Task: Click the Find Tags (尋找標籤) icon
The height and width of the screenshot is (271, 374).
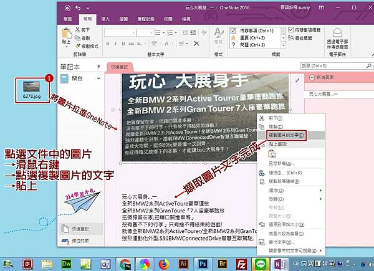Action: click(290, 37)
